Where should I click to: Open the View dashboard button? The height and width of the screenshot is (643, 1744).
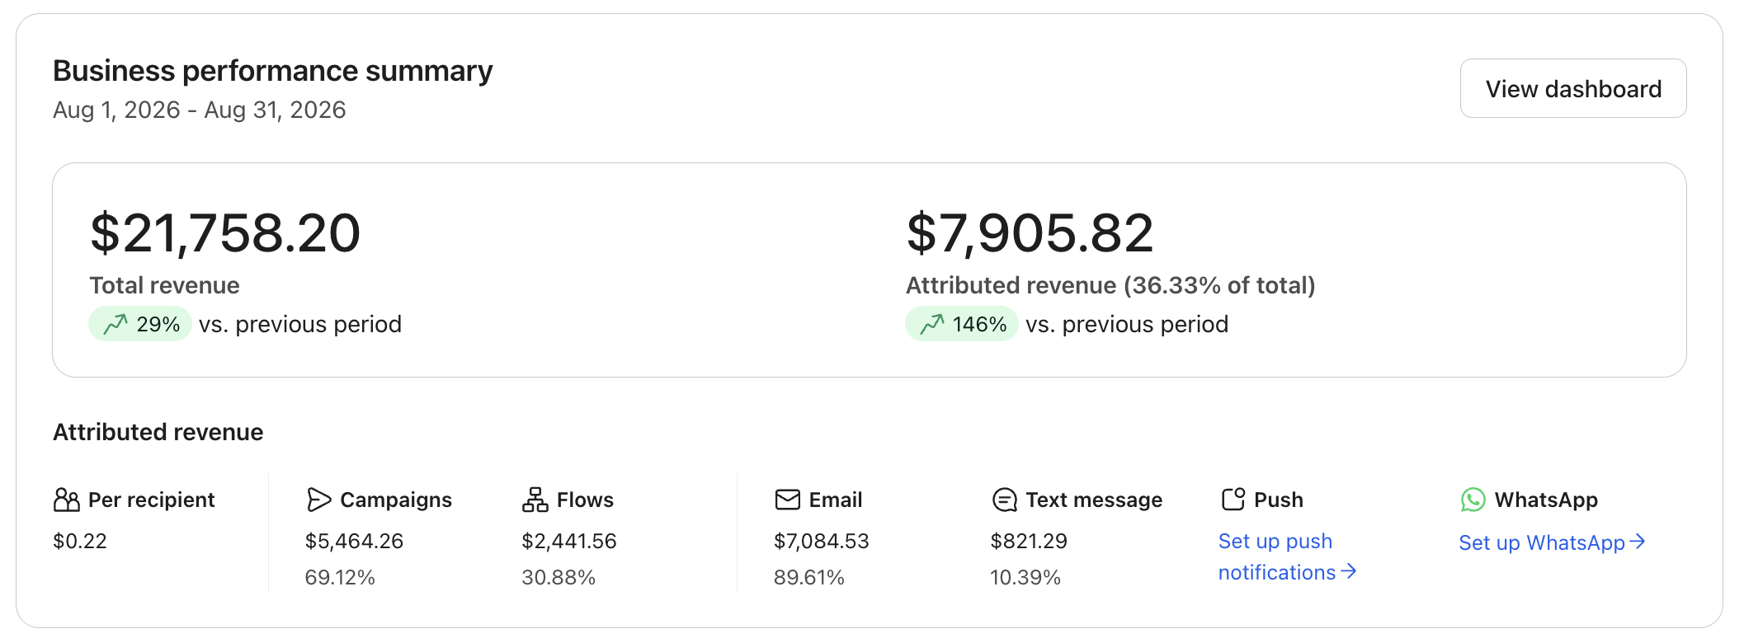point(1572,88)
